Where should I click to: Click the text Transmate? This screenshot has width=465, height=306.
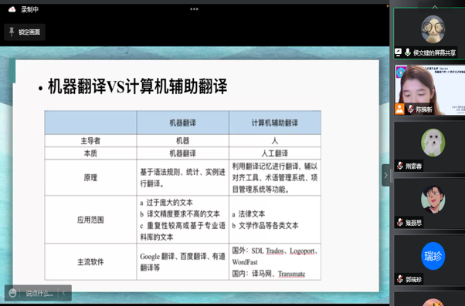(291, 274)
